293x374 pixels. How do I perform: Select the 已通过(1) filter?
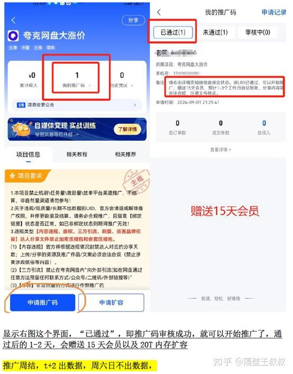(173, 32)
